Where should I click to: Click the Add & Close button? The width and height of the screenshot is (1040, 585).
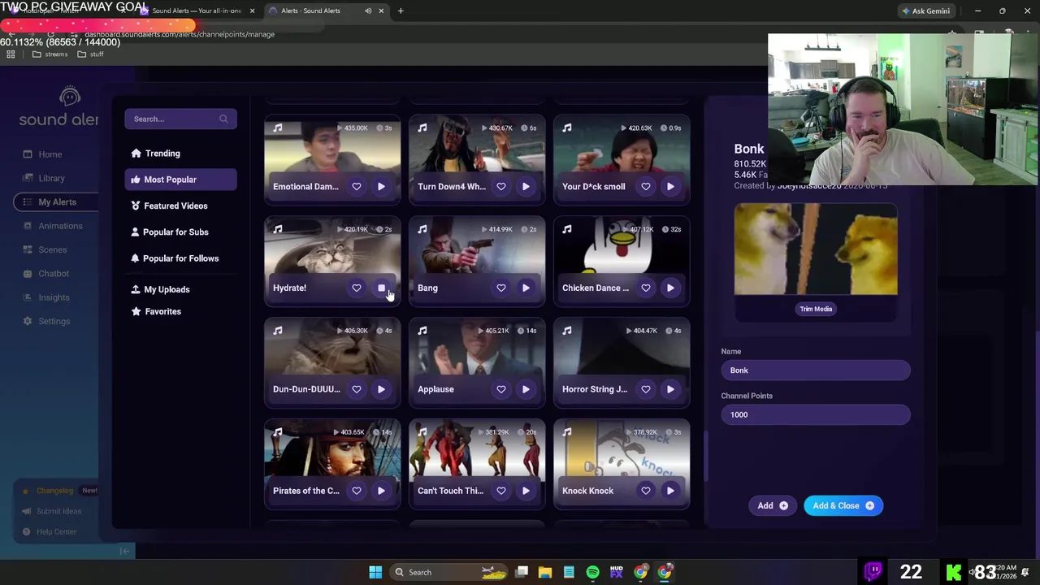pyautogui.click(x=843, y=505)
